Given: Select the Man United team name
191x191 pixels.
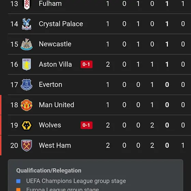Looking at the screenshot, I should 56,105.
